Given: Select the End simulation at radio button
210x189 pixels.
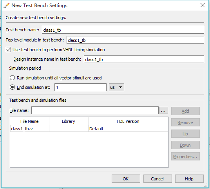Looking at the screenshot, I should click(12, 87).
